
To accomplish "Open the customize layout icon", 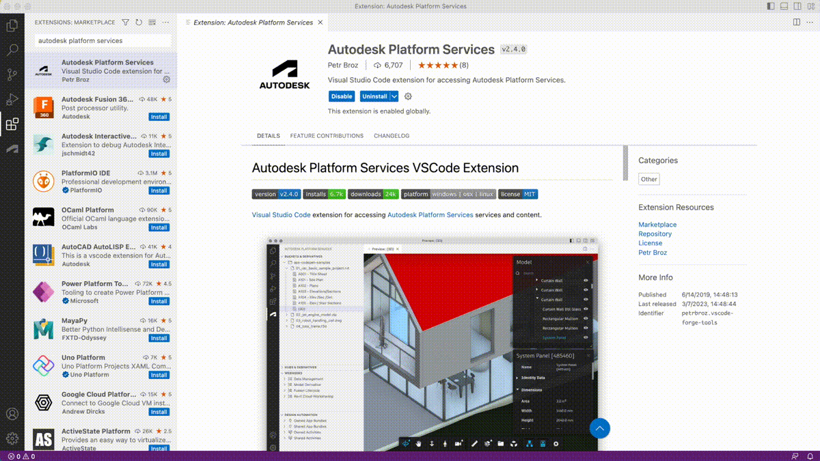I will (811, 6).
